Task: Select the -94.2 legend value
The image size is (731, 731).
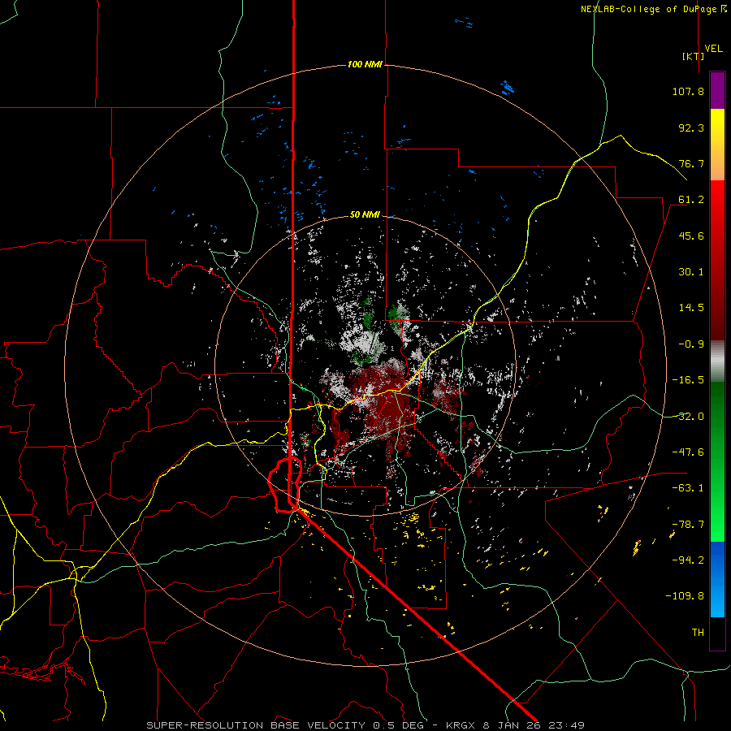Action: point(688,560)
